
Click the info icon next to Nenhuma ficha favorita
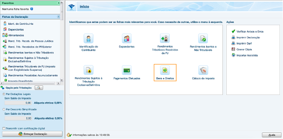point(32,8)
